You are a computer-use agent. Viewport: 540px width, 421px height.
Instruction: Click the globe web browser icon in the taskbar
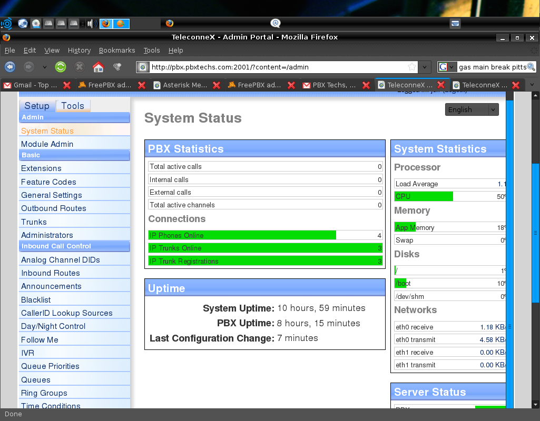pos(22,24)
